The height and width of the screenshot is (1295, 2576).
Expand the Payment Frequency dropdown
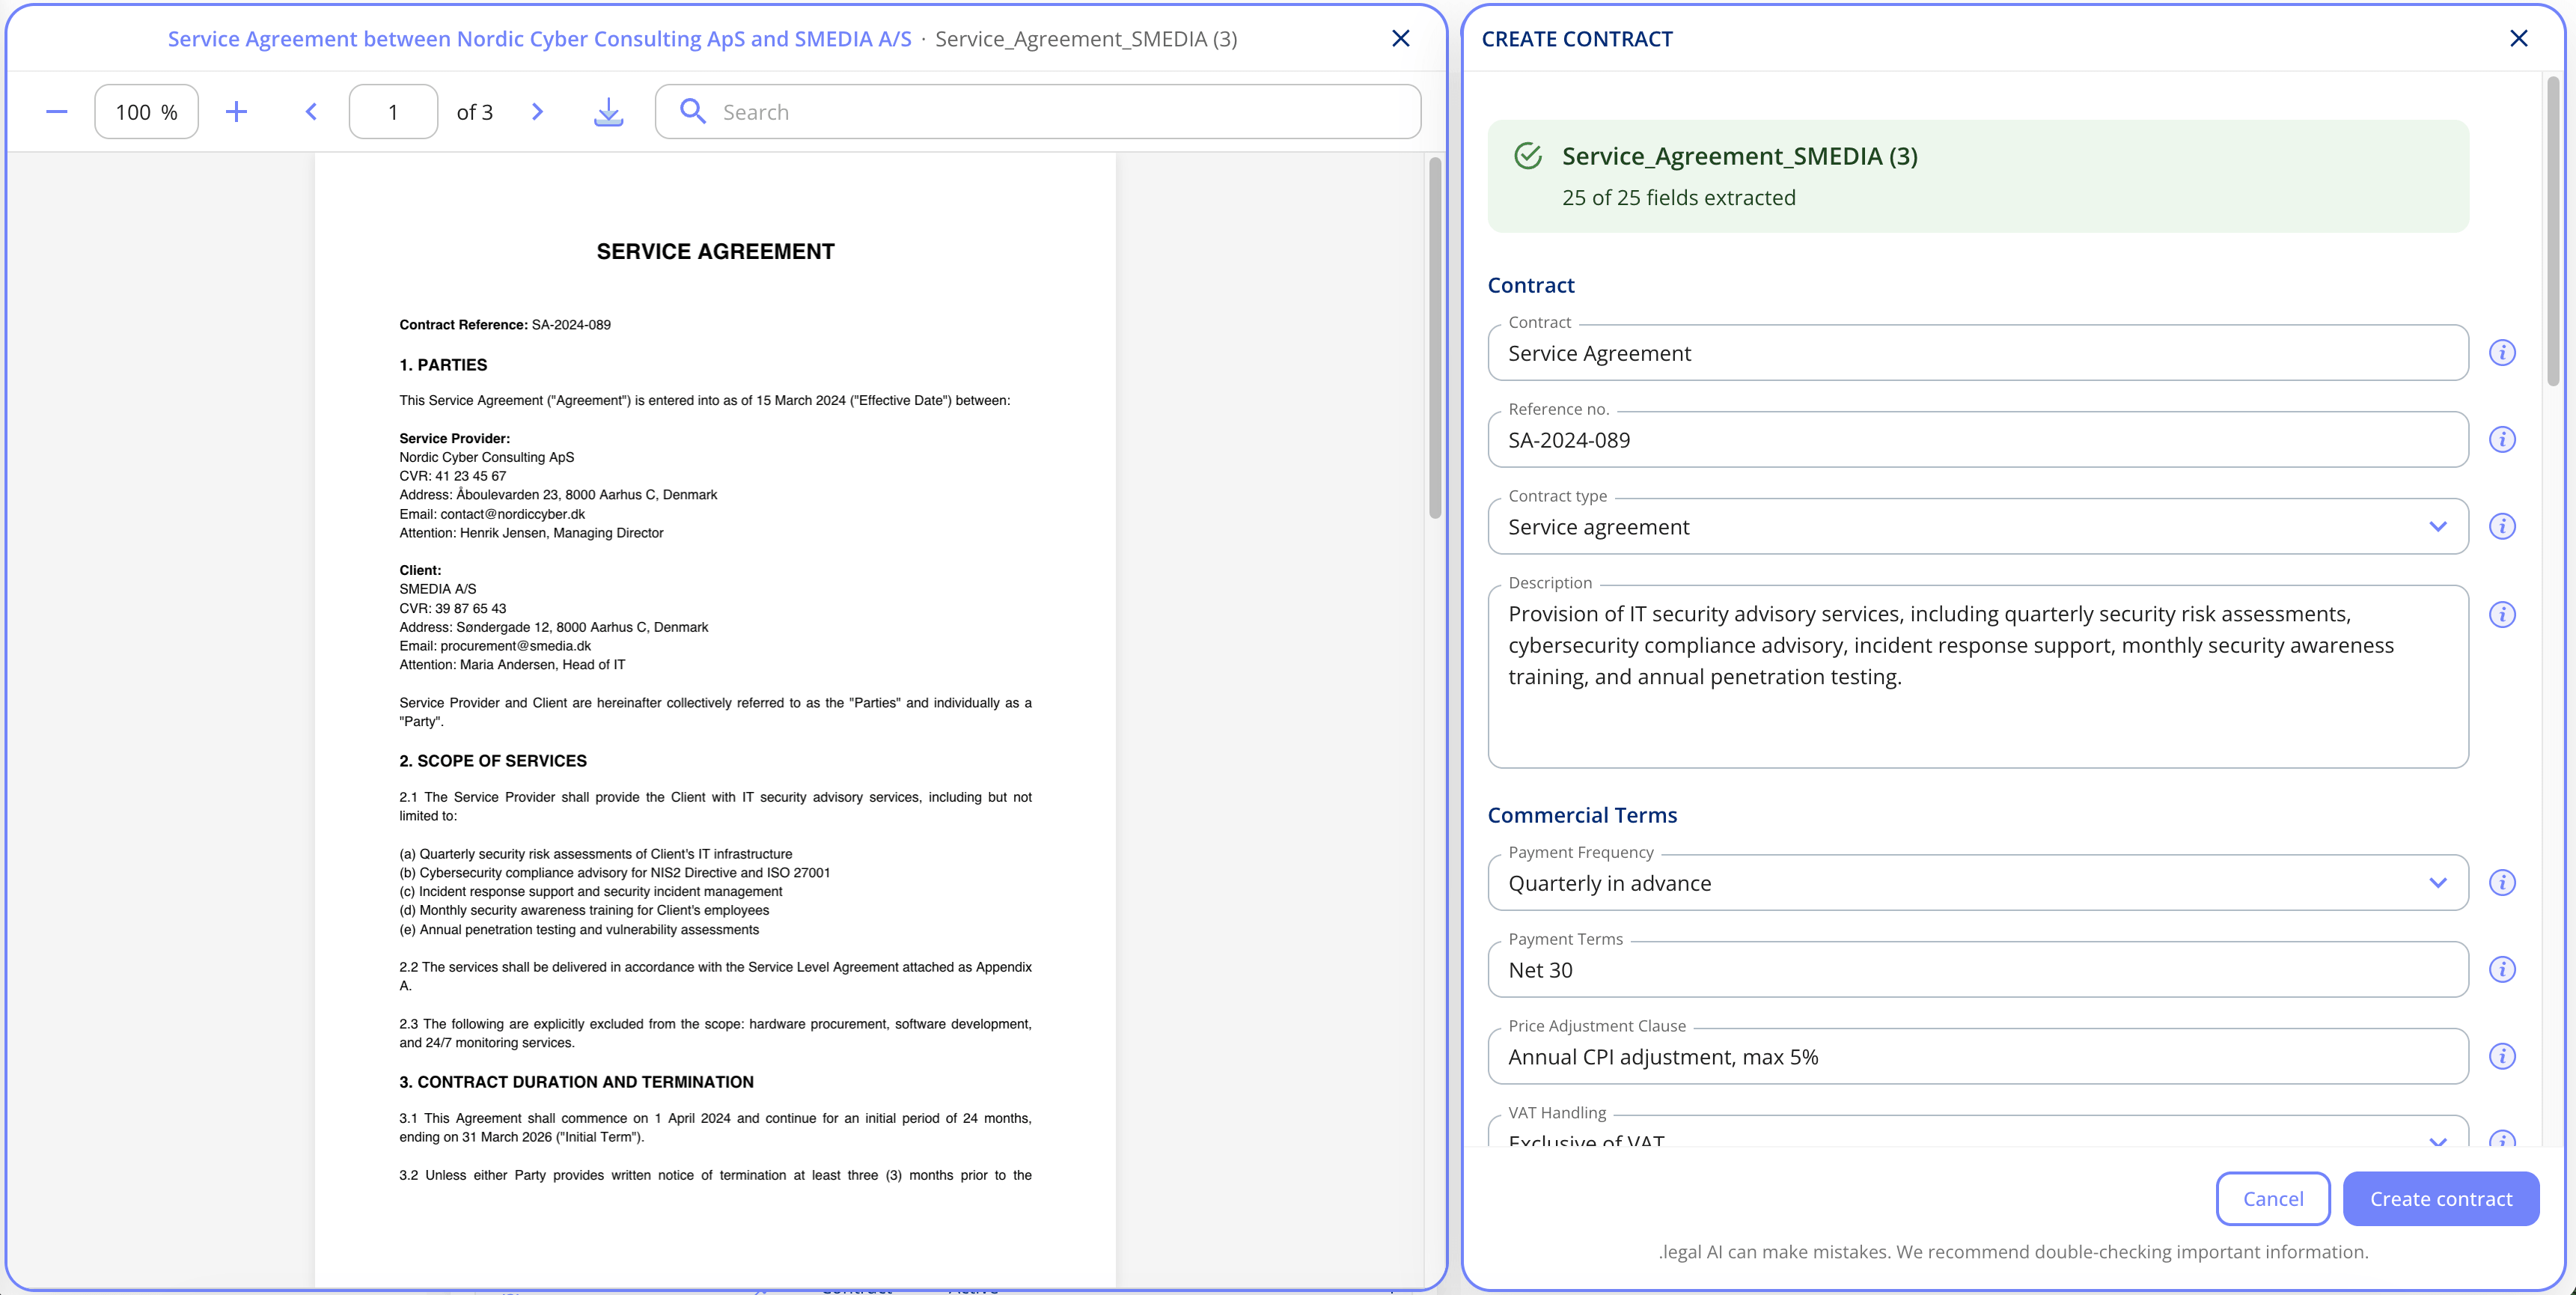coord(2437,883)
